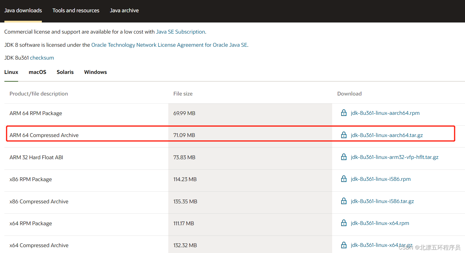Download jdk-8u361-linux-x64.rpm
Viewport: 465px width, 253px height.
click(380, 223)
